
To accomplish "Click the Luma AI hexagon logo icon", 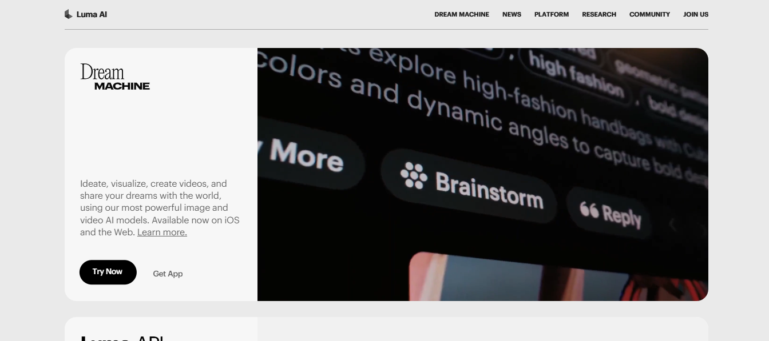I will pos(69,14).
